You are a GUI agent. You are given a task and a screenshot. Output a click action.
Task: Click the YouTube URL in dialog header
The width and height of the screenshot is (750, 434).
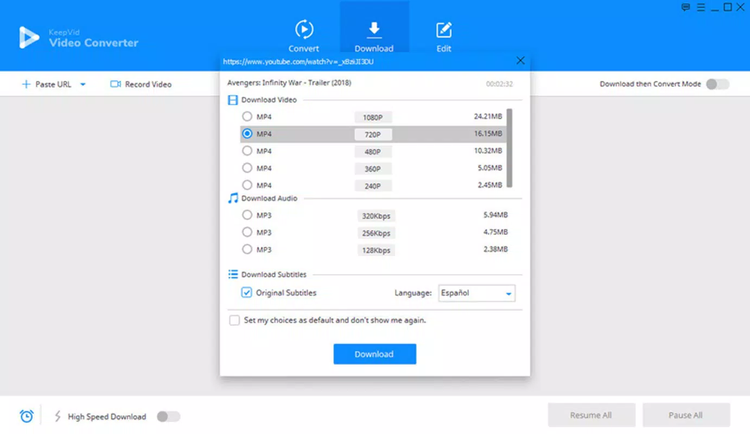[x=298, y=62]
